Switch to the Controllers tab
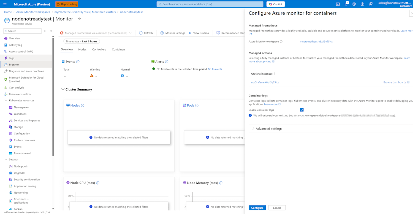 click(99, 50)
